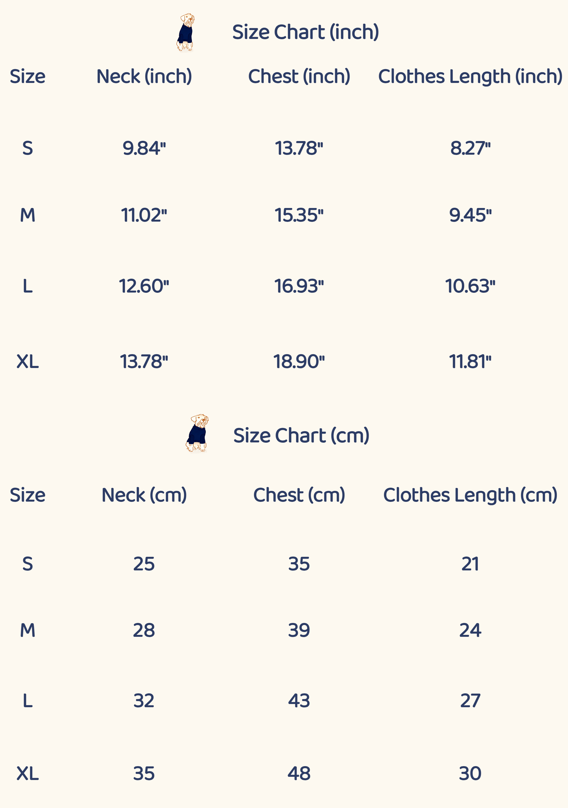Image resolution: width=568 pixels, height=808 pixels.
Task: Click the "Clothes Length (cm)" column header
Action: click(470, 495)
